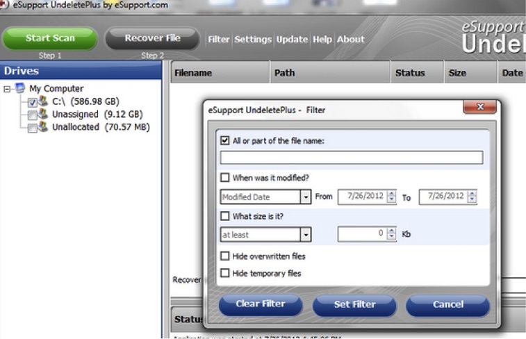Increase the To date with up arrow
Image resolution: width=526 pixels, height=339 pixels.
472,194
